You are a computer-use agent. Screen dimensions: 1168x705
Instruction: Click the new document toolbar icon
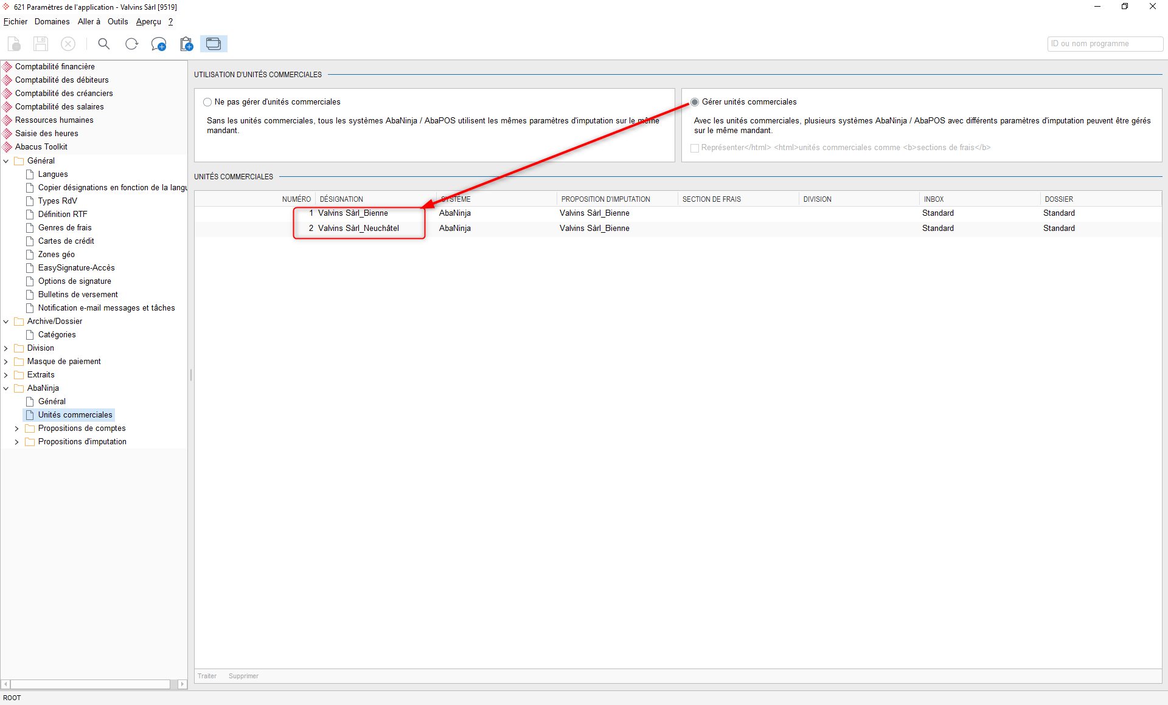click(x=15, y=44)
